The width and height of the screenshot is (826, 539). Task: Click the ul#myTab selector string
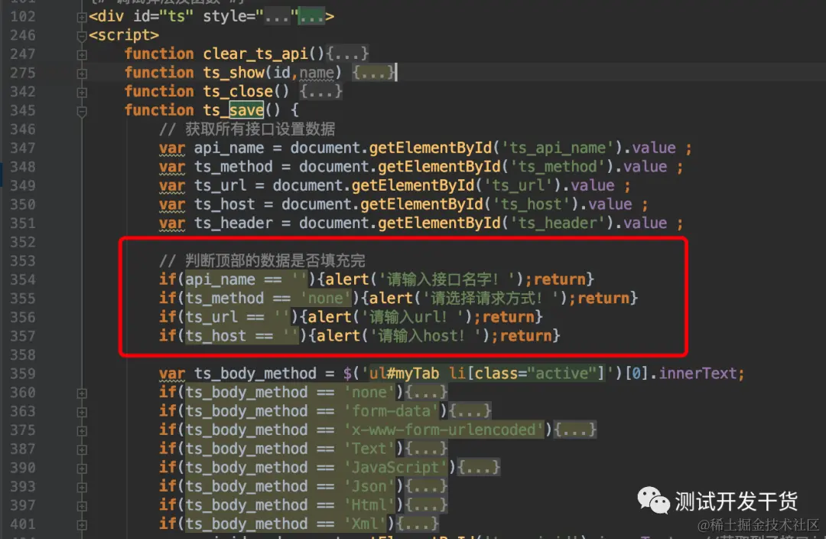[x=487, y=374]
